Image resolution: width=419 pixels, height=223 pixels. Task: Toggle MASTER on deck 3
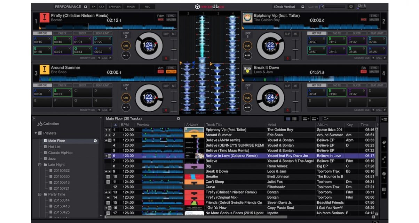[171, 72]
